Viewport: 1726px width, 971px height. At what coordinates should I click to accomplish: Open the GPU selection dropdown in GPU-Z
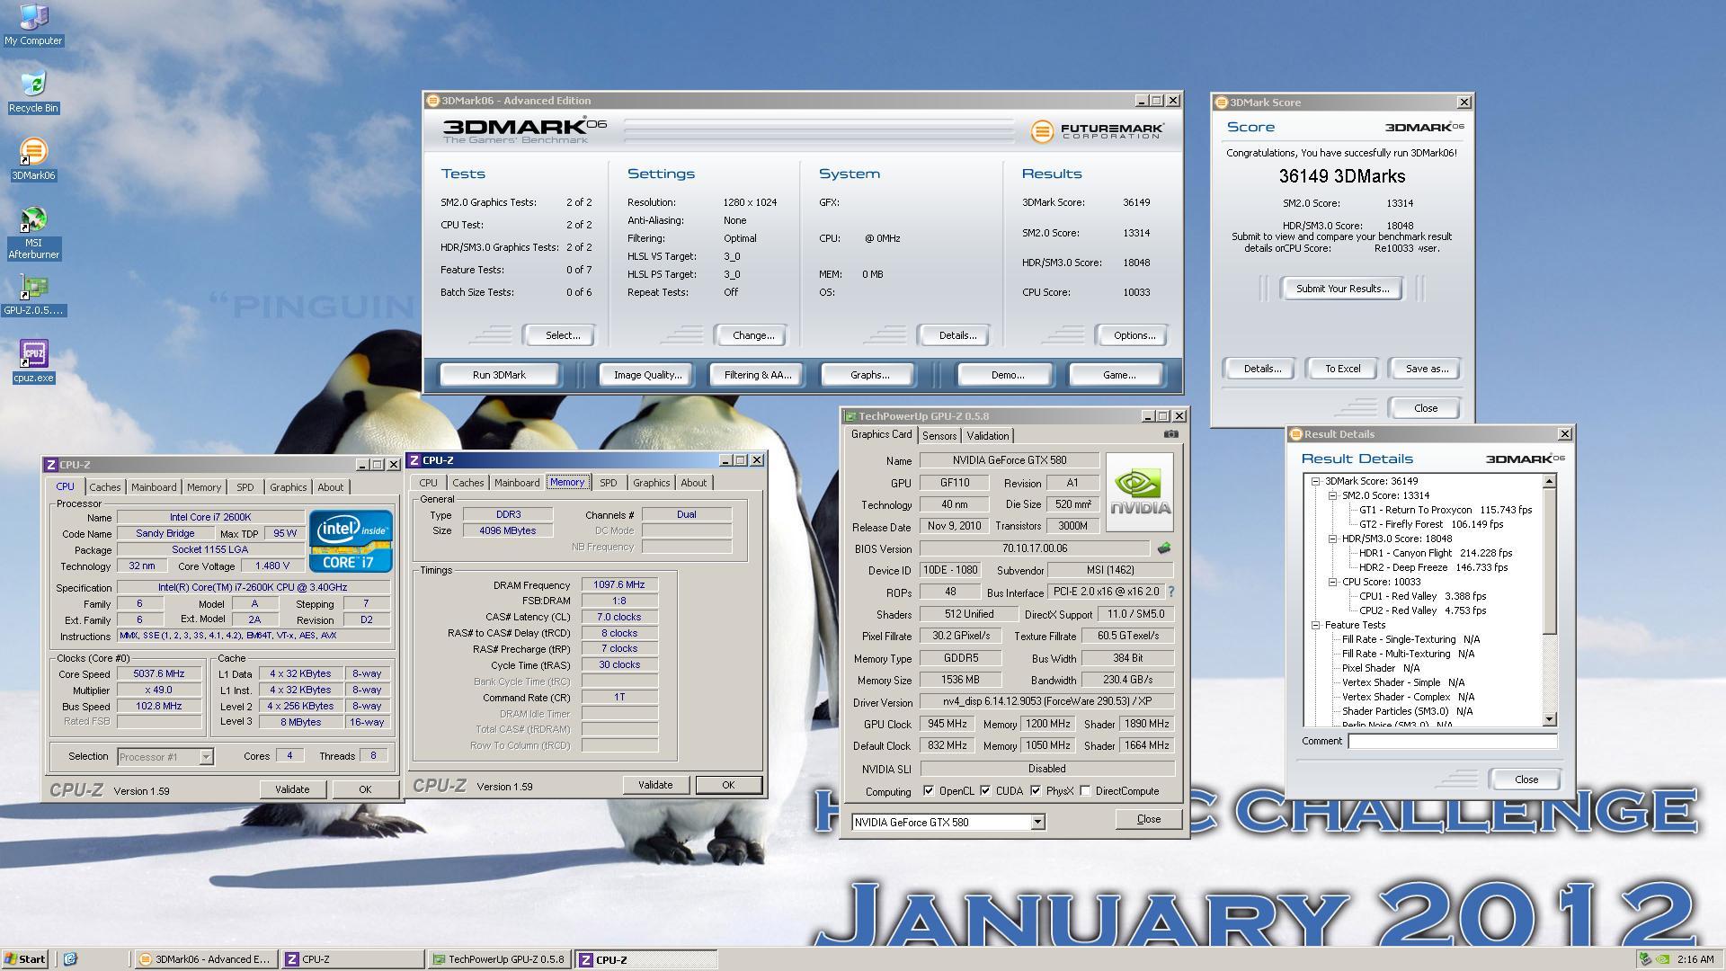(x=1037, y=822)
